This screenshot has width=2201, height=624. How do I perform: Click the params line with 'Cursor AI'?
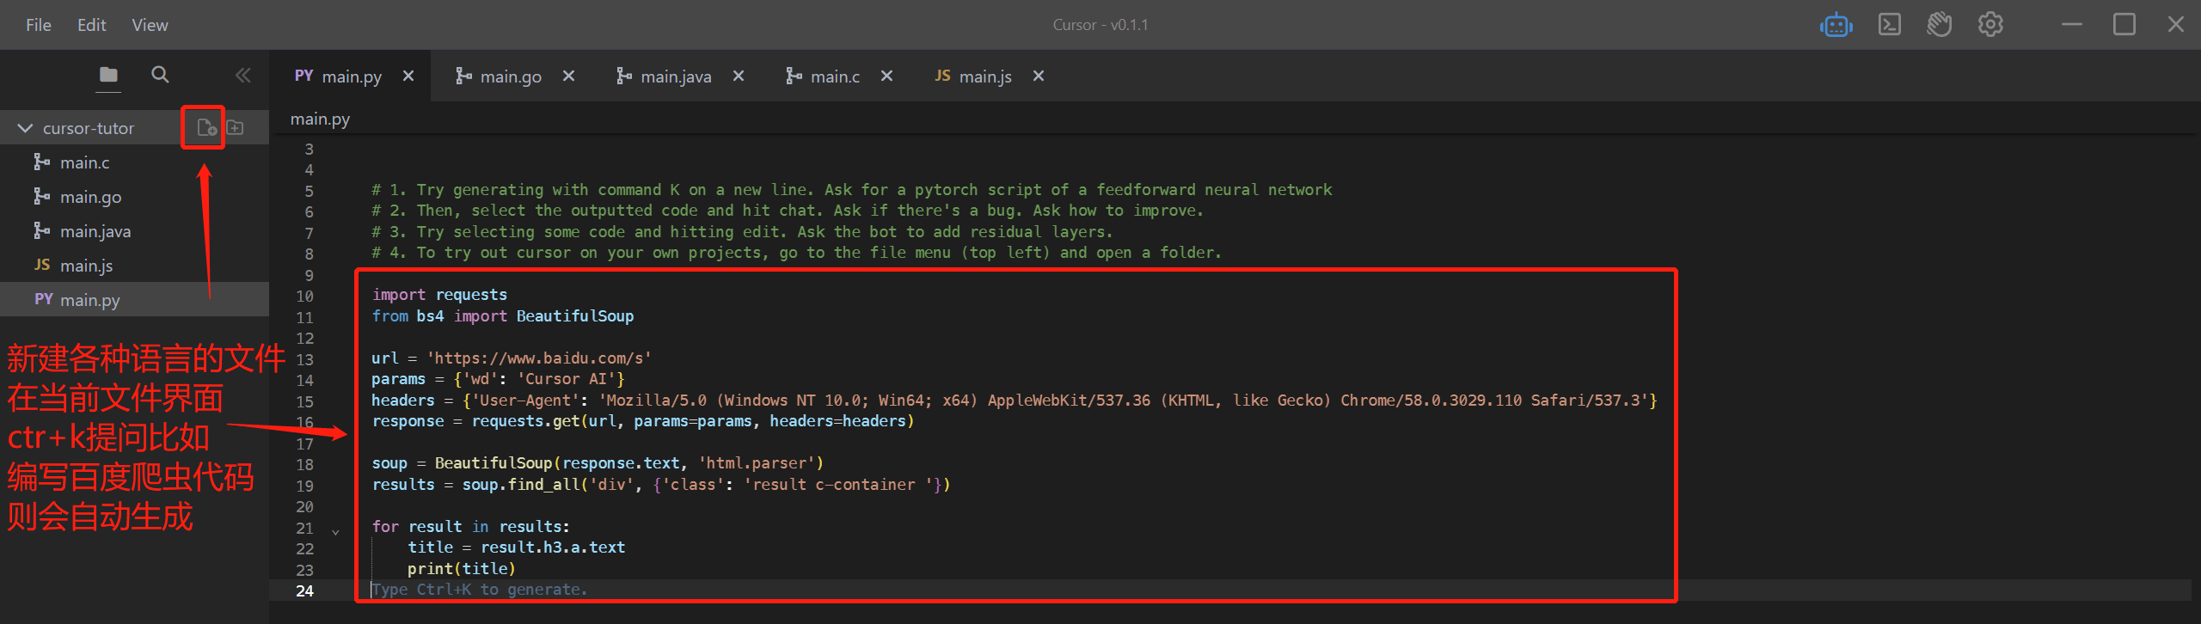coord(498,379)
